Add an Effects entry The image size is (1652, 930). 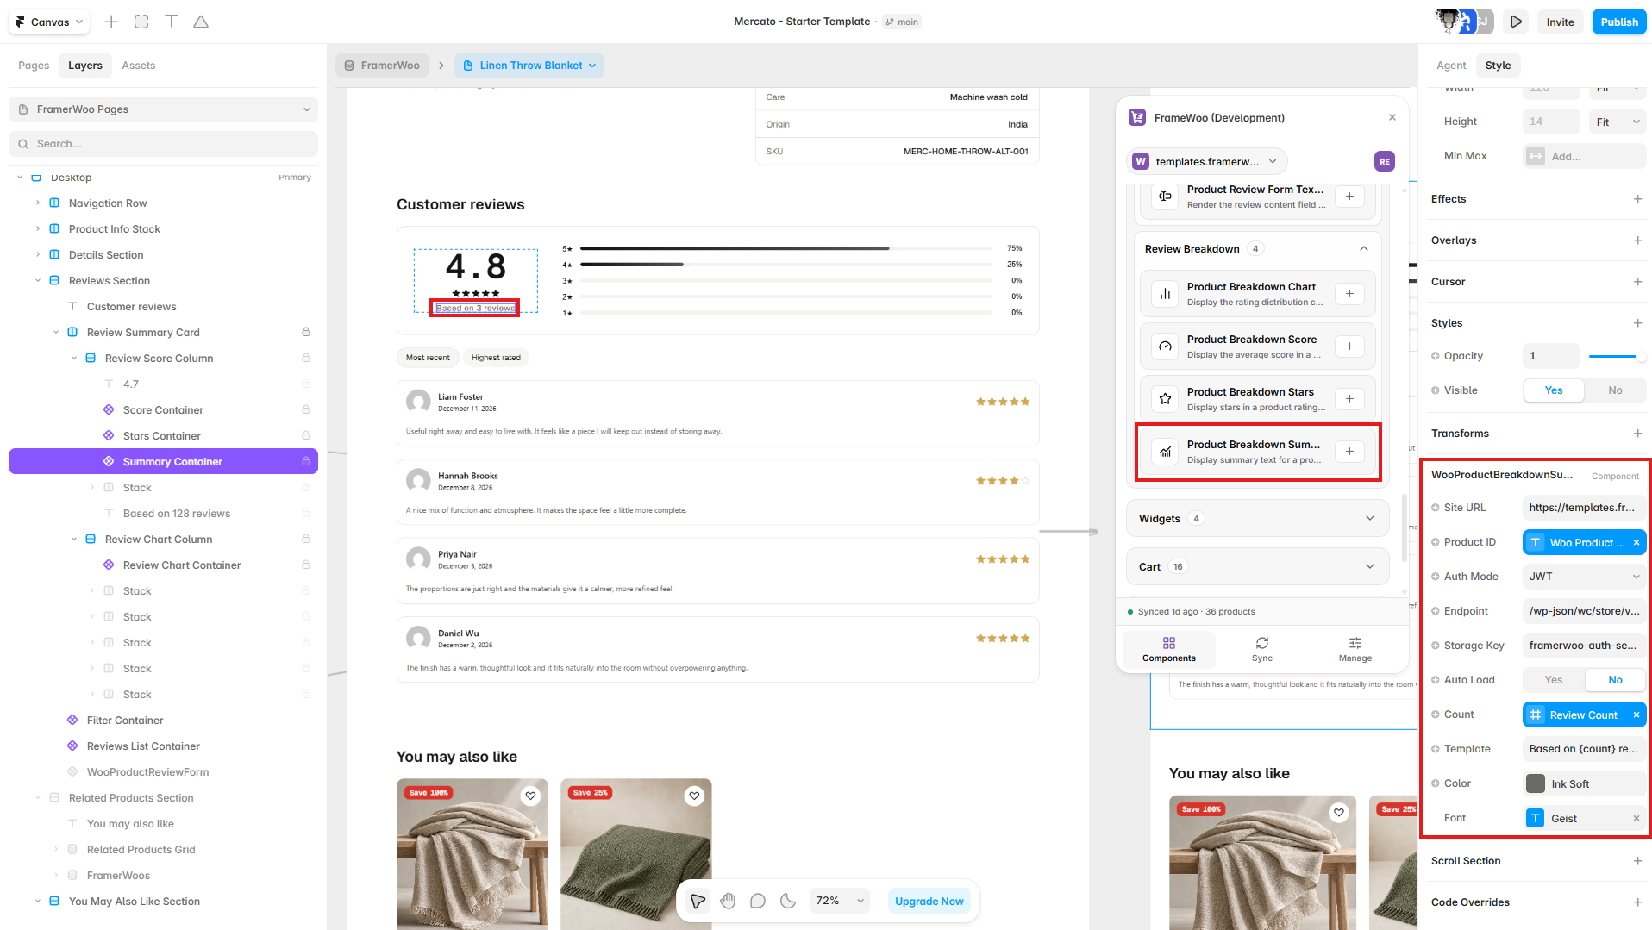tap(1637, 199)
